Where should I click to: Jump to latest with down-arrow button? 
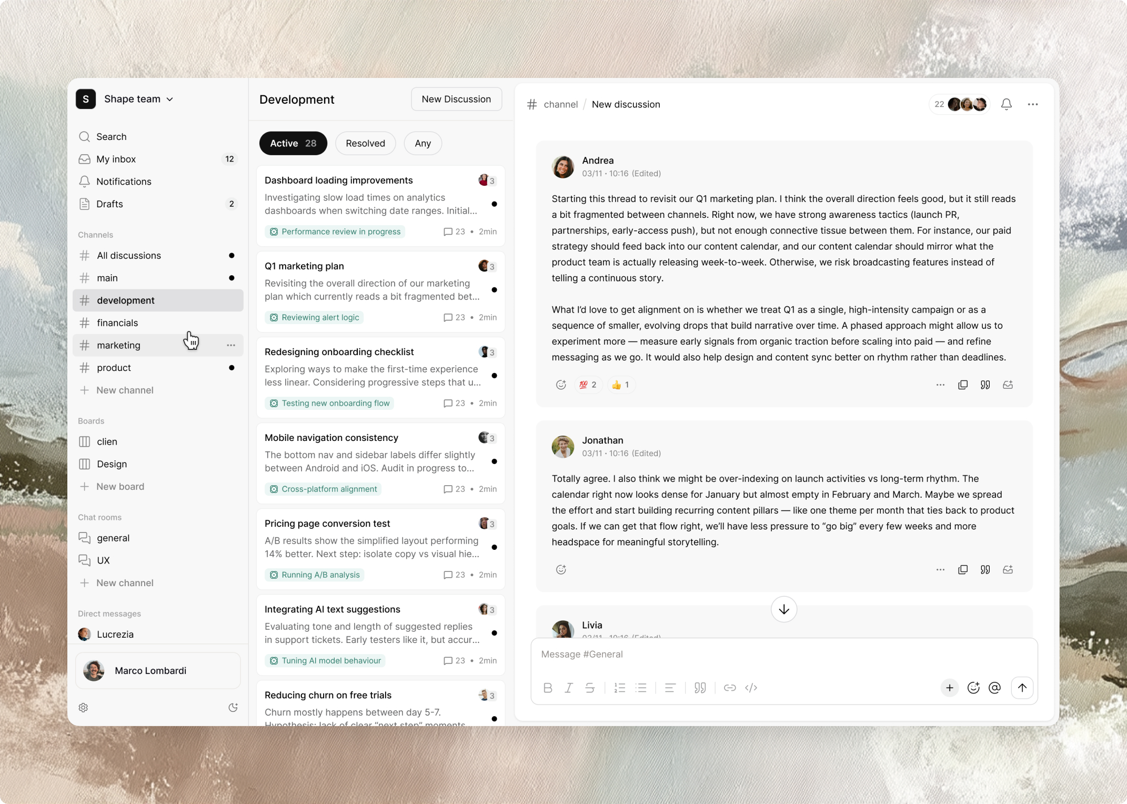point(783,609)
